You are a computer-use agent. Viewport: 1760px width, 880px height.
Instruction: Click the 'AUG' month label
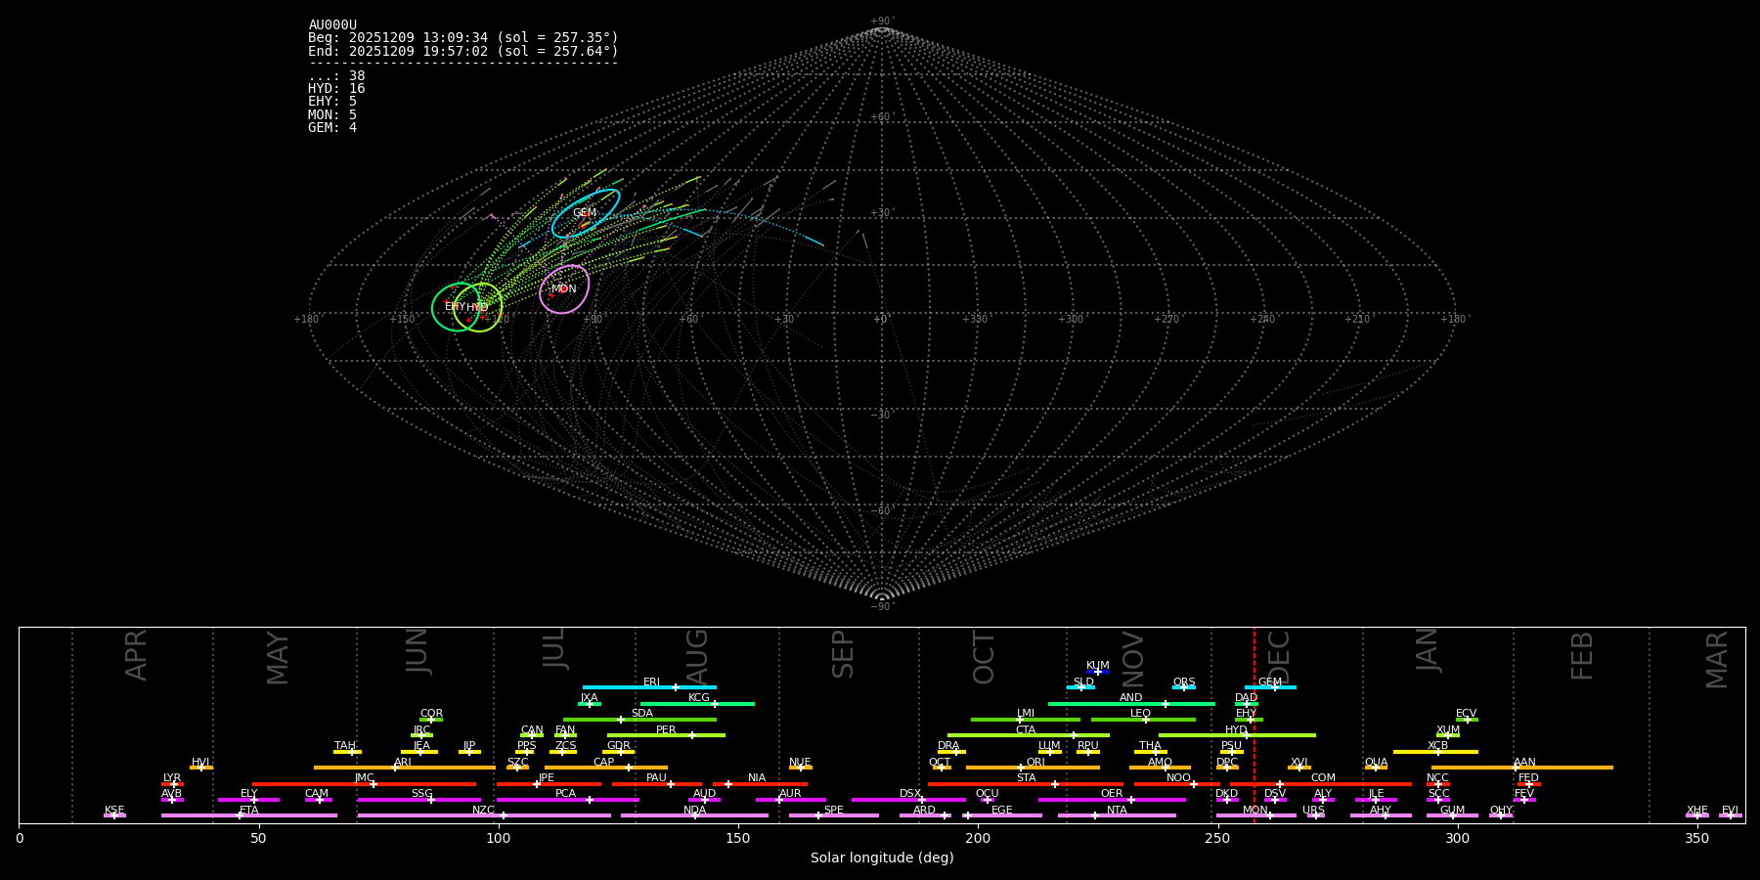[697, 657]
